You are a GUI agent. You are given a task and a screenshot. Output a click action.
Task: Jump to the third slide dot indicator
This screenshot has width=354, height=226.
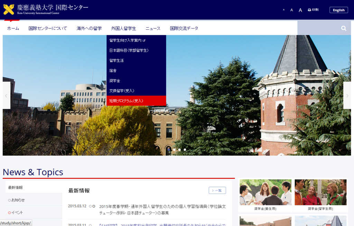[185, 150]
